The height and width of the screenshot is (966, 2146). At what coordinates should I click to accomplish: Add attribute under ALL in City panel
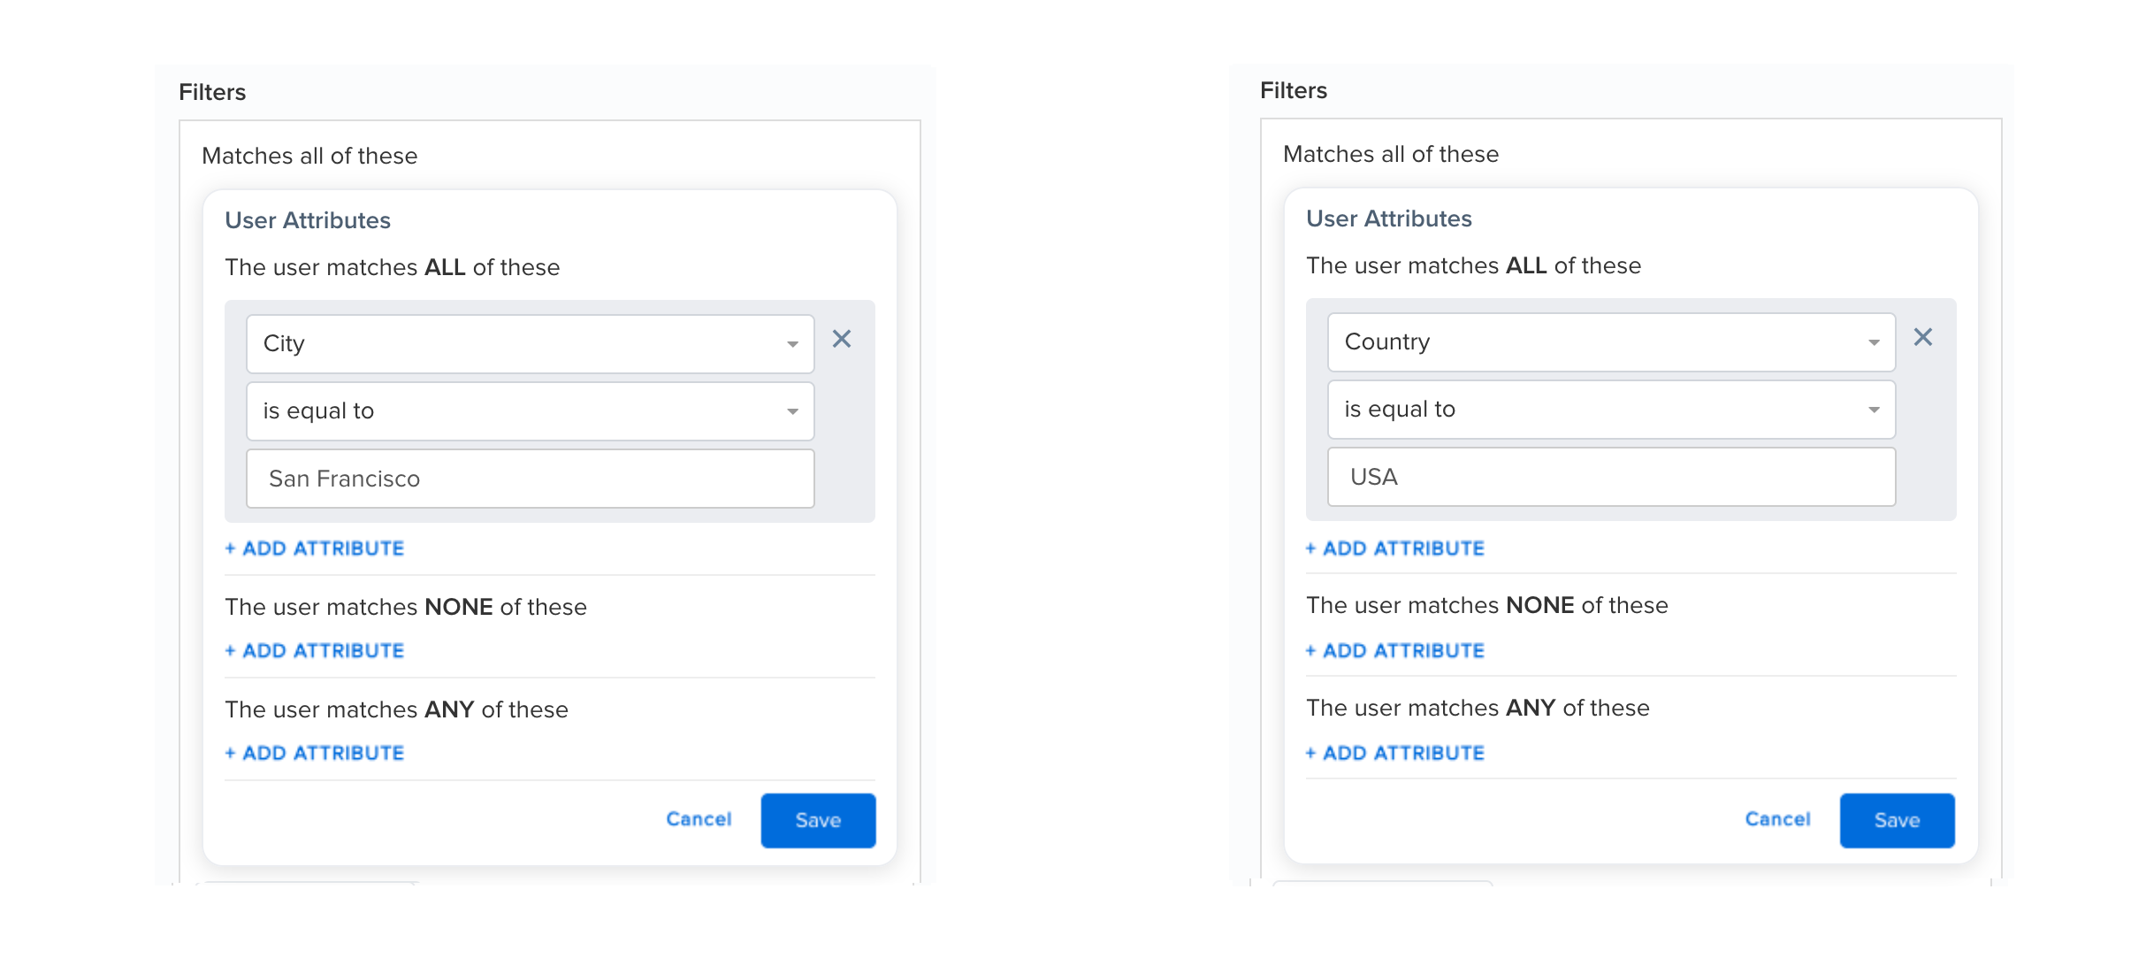315,548
